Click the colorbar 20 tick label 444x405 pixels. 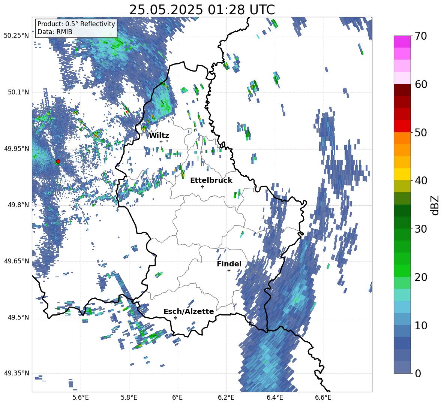(x=421, y=277)
